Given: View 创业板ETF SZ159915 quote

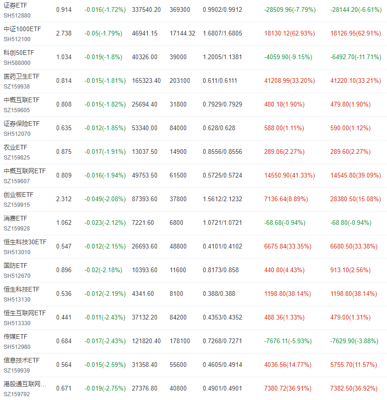Looking at the screenshot, I should coord(19,194).
